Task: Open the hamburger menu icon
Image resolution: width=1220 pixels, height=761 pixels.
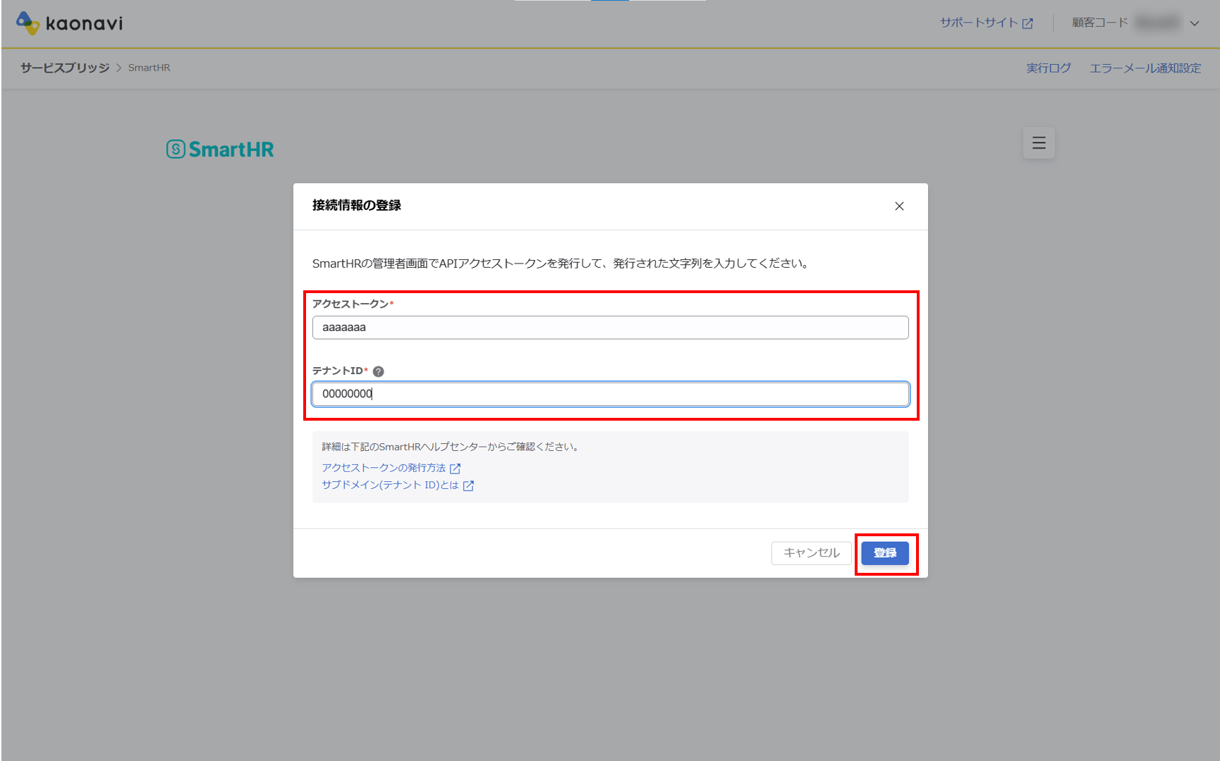Action: (1039, 143)
